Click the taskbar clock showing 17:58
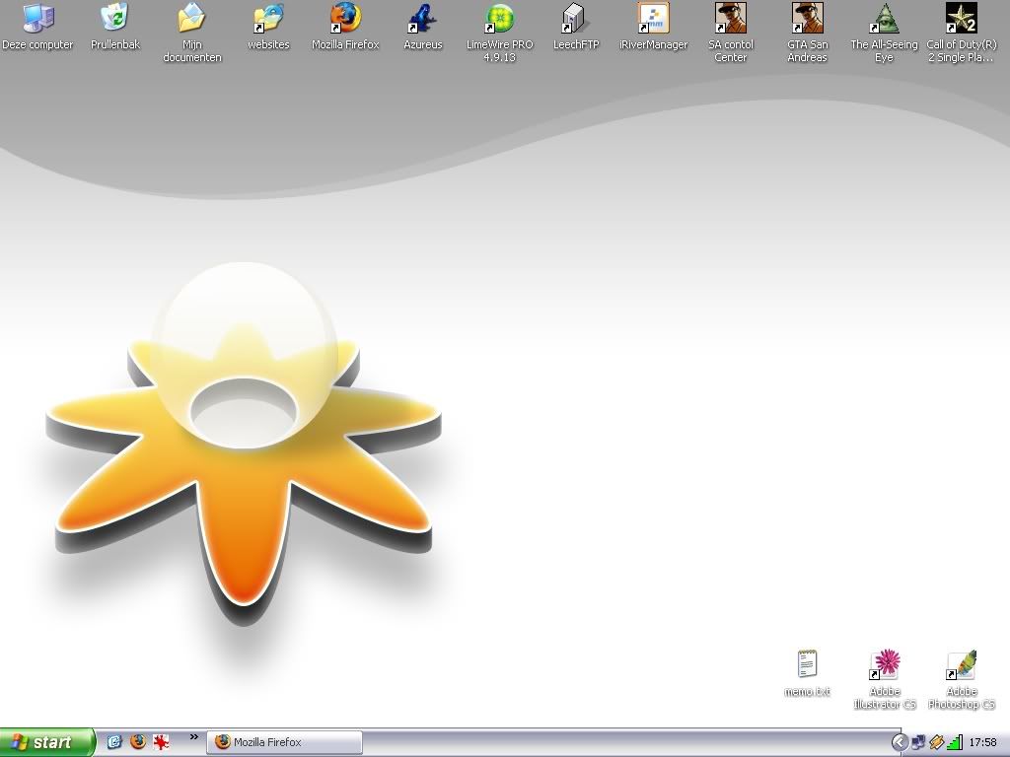Viewport: 1010px width, 757px height. pyautogui.click(x=982, y=742)
